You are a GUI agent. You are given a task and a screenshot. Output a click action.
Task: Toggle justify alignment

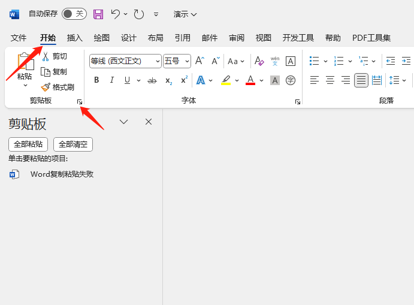click(x=361, y=80)
